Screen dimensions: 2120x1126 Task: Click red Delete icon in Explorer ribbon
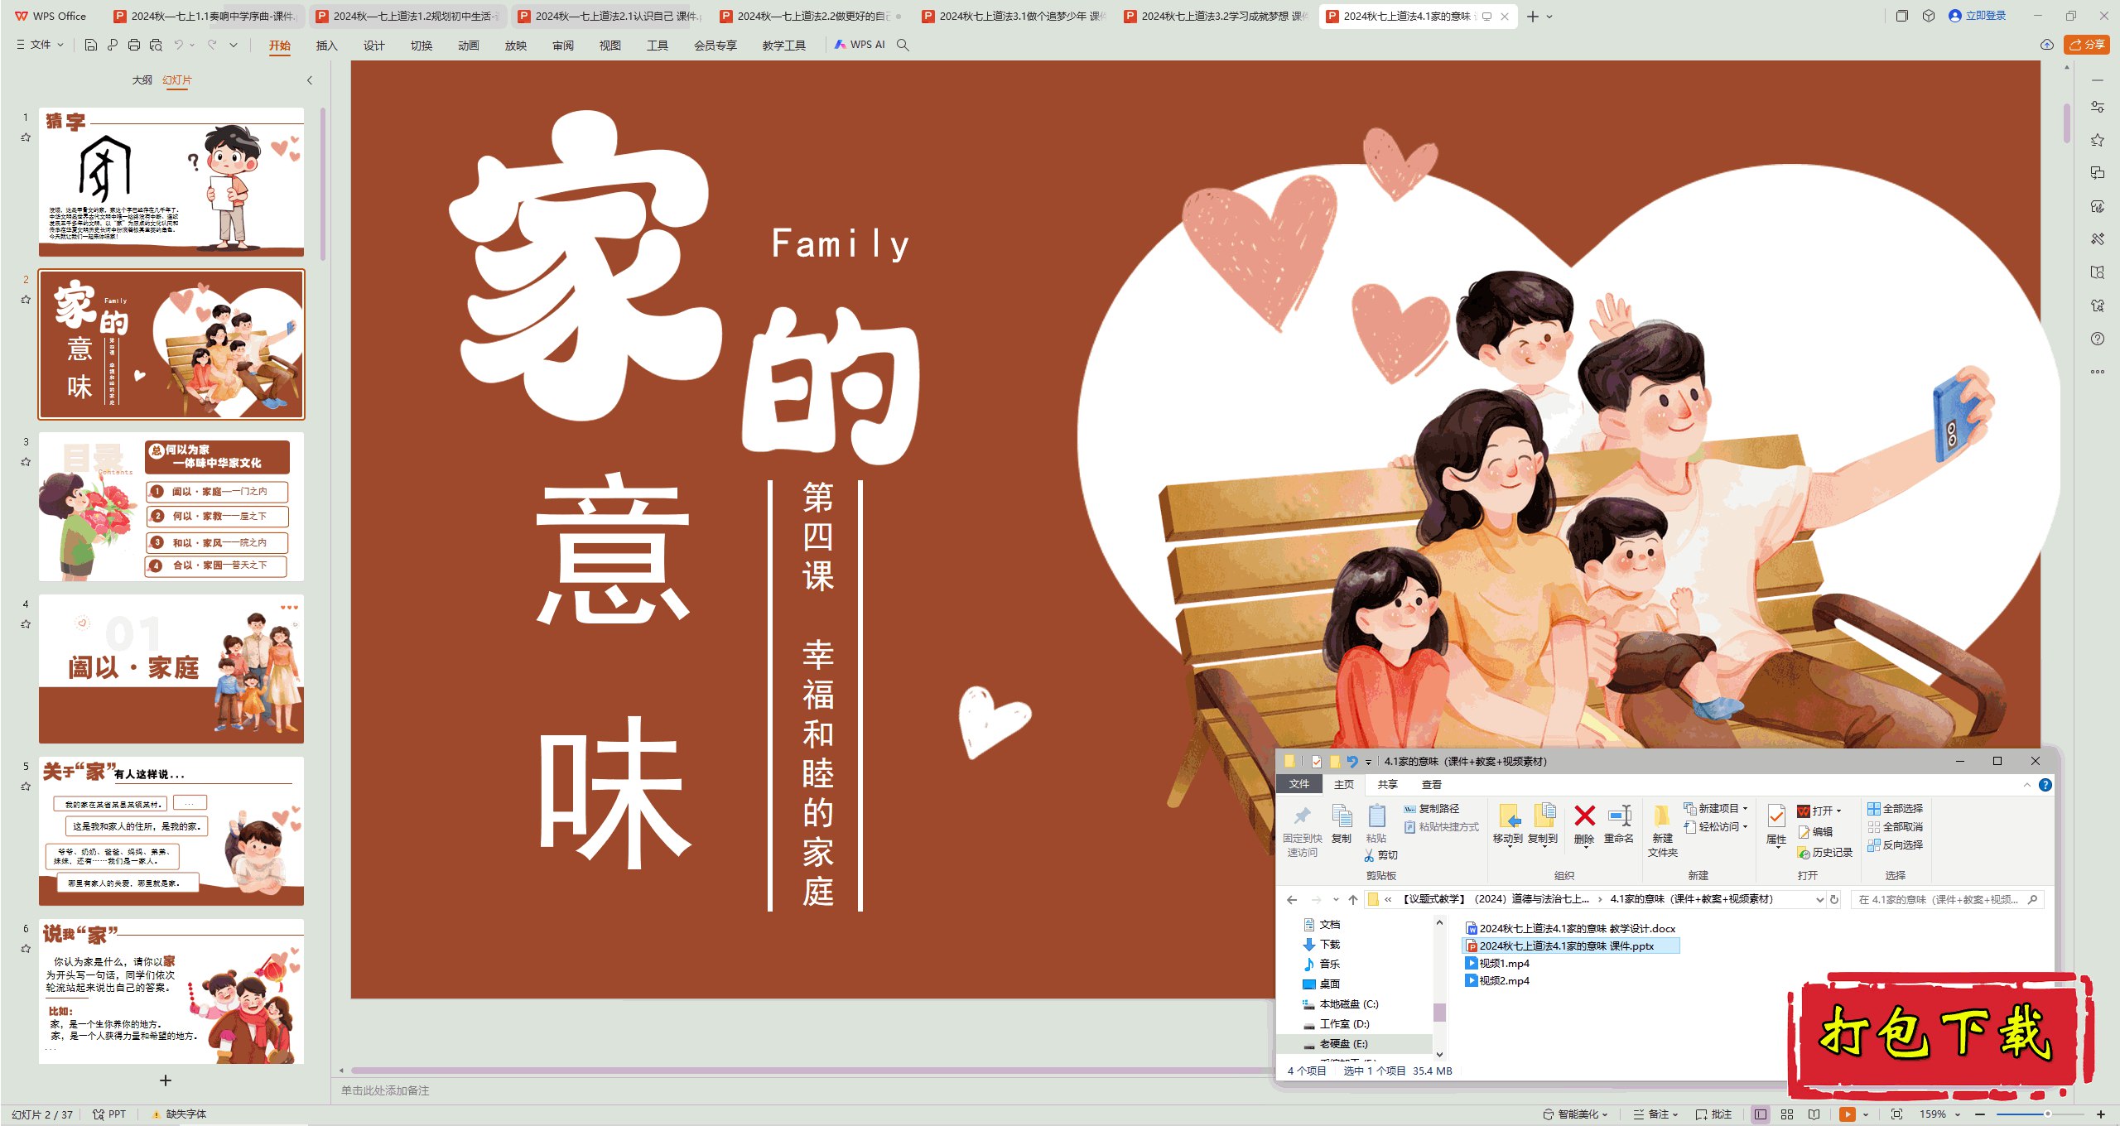coord(1584,816)
